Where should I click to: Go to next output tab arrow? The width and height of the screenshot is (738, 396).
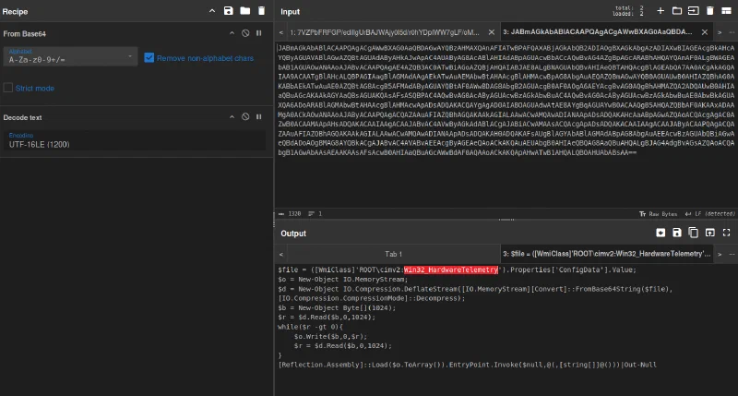pos(720,254)
